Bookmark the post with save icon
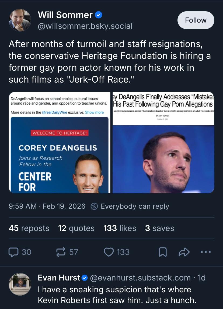The height and width of the screenshot is (309, 223). click(162, 252)
